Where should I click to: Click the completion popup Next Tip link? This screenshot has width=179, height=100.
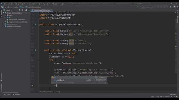pyautogui.click(x=72, y=83)
